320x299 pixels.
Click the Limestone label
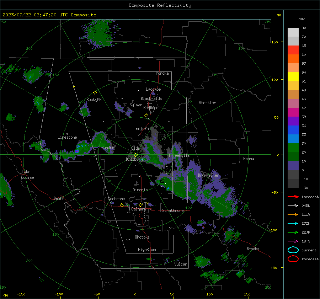(67, 137)
